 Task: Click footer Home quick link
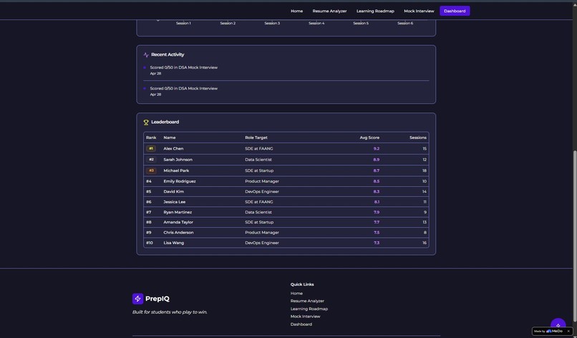coord(296,294)
